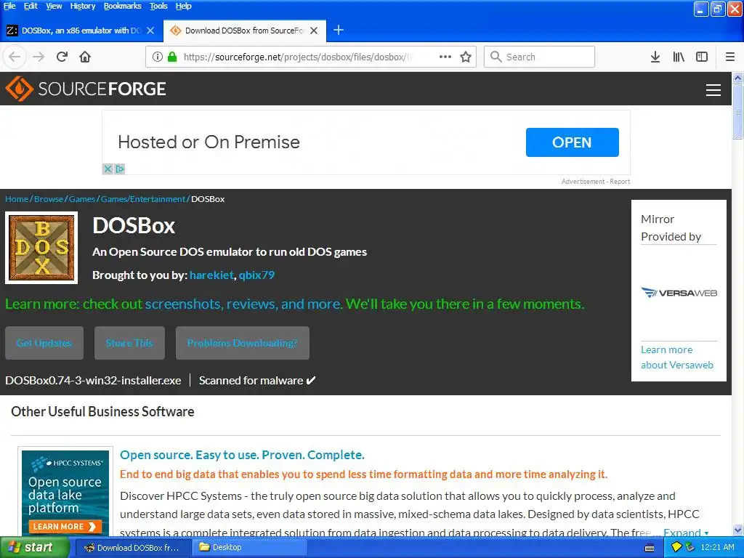This screenshot has height=558, width=744.
Task: Follow the Games breadcrumb link
Action: tap(82, 199)
